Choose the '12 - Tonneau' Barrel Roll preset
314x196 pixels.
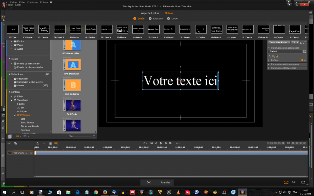click(185, 29)
